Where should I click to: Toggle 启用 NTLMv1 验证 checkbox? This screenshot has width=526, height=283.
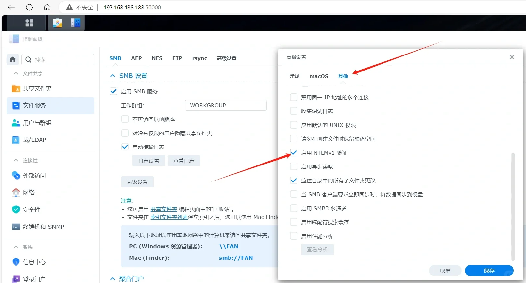point(294,153)
